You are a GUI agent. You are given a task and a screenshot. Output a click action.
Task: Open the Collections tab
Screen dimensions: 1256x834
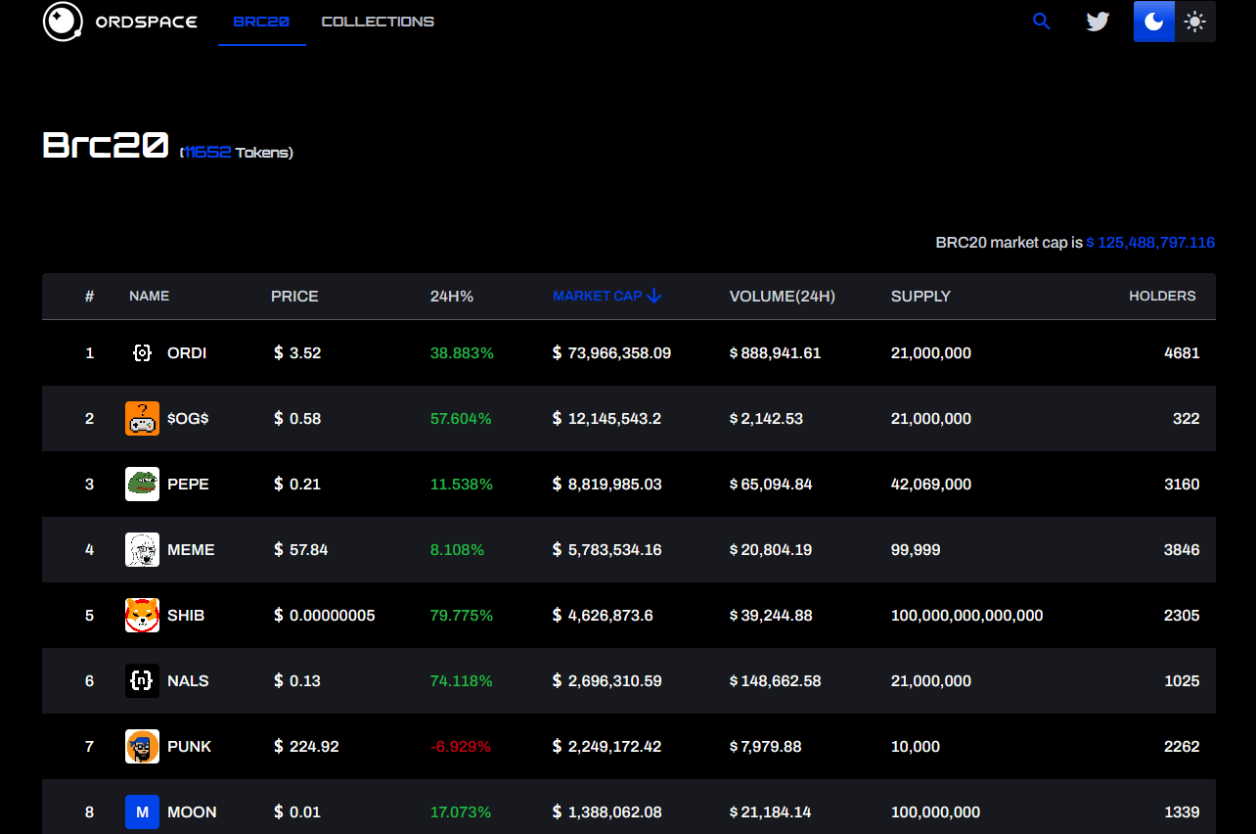(378, 22)
